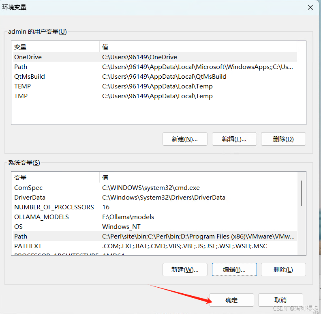Cancel with the 取消 button

coord(280,300)
